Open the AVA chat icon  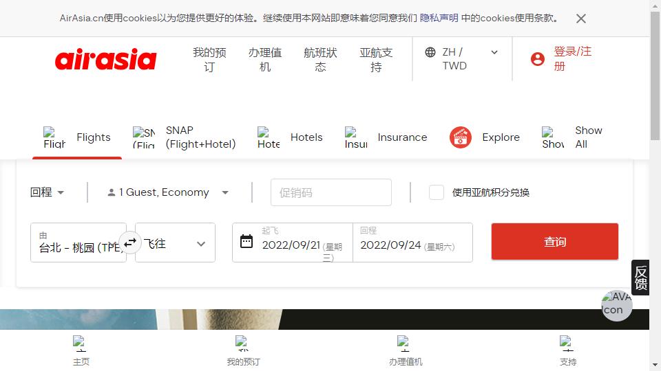pos(617,306)
